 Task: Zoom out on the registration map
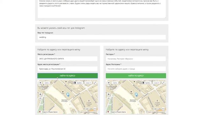click(x=40, y=98)
